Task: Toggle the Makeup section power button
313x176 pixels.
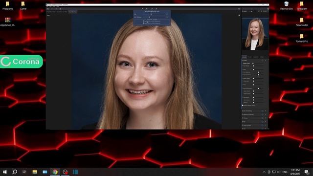Action: 263,118
